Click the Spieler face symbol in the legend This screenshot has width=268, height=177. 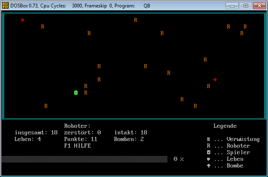(208, 153)
